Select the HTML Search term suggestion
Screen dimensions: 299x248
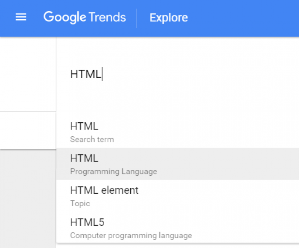coord(178,132)
